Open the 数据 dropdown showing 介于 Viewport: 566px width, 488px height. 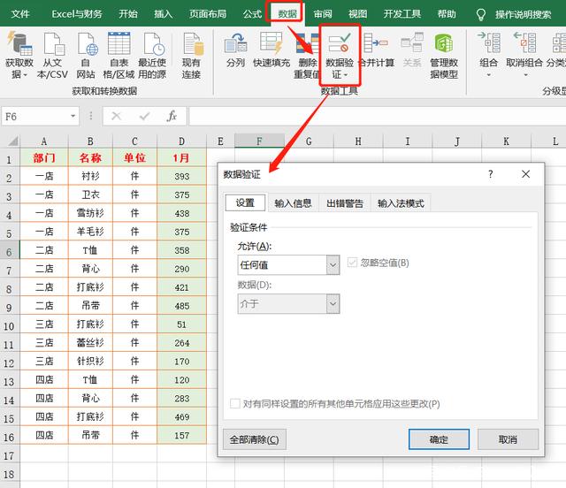point(333,304)
